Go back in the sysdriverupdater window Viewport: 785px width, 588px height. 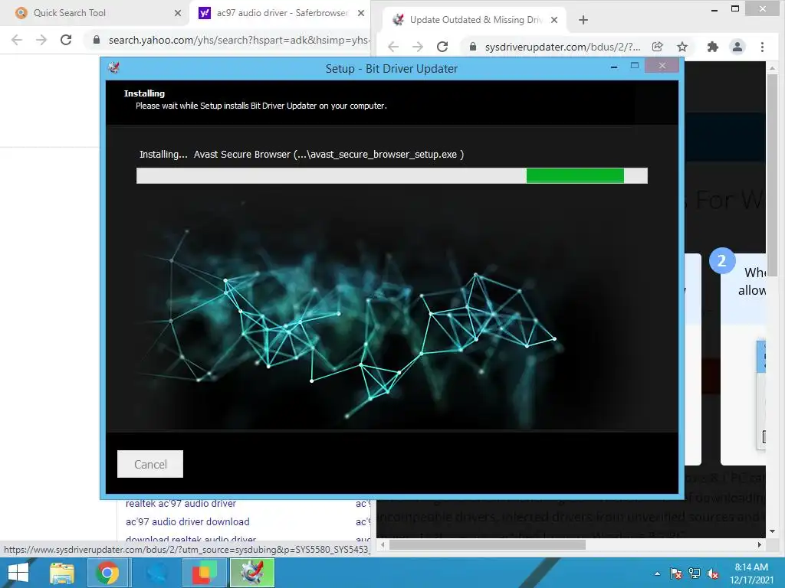393,47
